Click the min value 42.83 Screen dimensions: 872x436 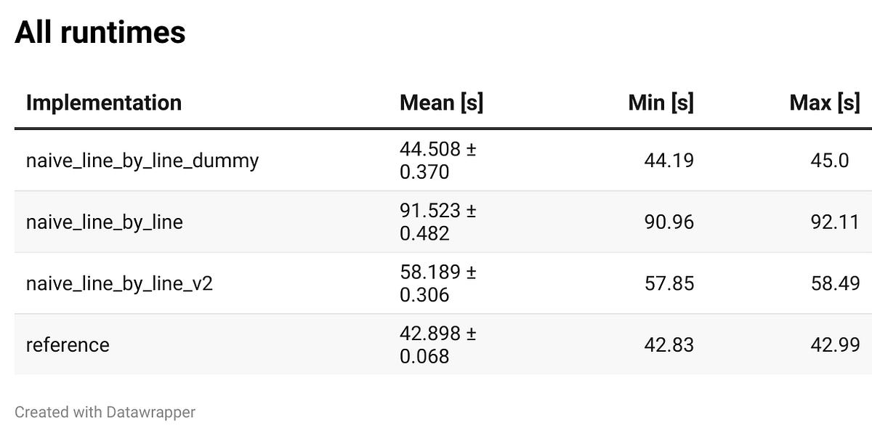[x=669, y=344]
